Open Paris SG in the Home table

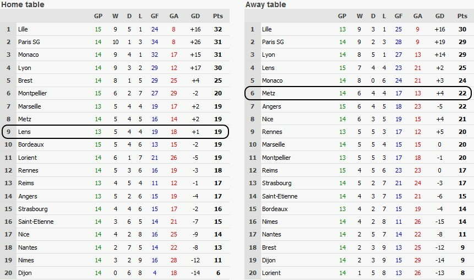point(26,42)
